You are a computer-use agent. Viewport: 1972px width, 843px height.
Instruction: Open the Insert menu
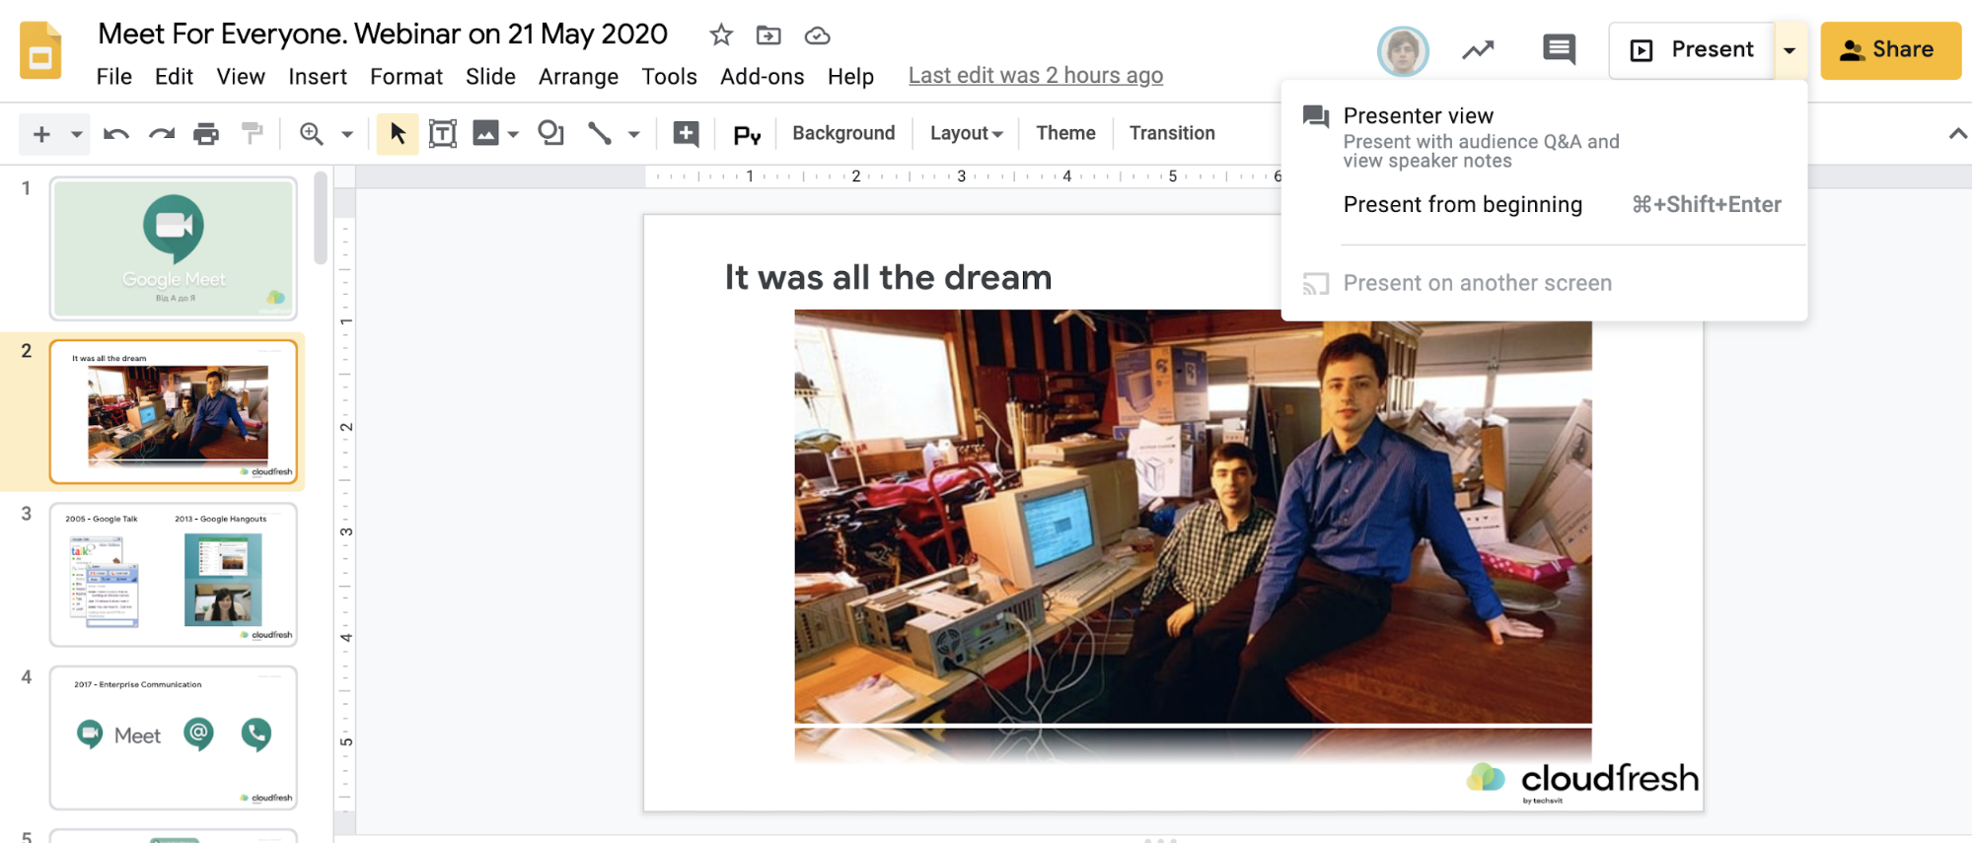(318, 77)
